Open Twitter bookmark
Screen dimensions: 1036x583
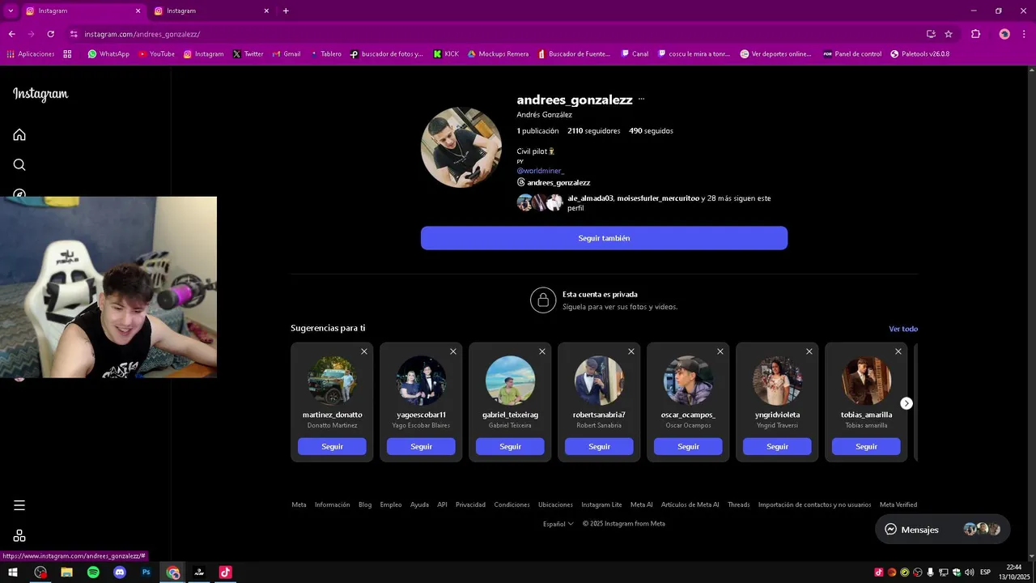point(248,54)
